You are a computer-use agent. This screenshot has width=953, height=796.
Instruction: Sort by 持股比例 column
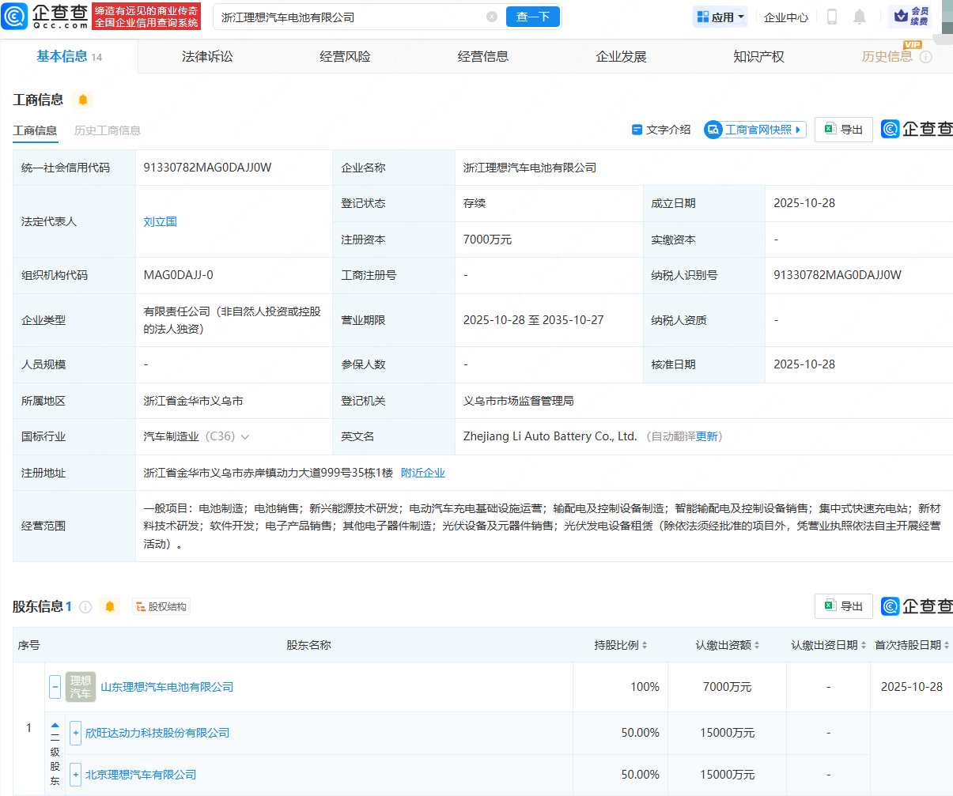[x=621, y=645]
